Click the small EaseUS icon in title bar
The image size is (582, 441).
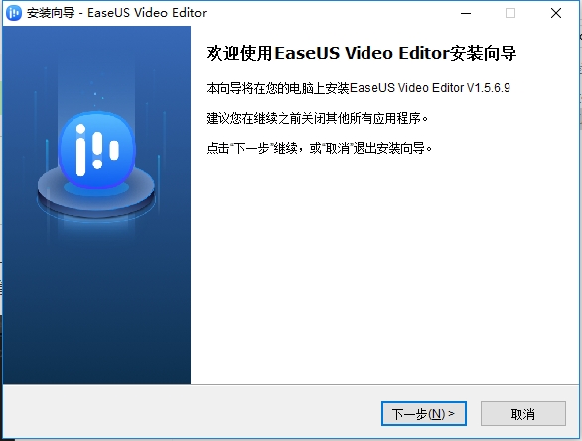coord(14,13)
